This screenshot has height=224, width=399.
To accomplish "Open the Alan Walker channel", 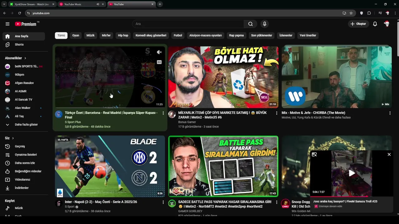I will (x=24, y=108).
